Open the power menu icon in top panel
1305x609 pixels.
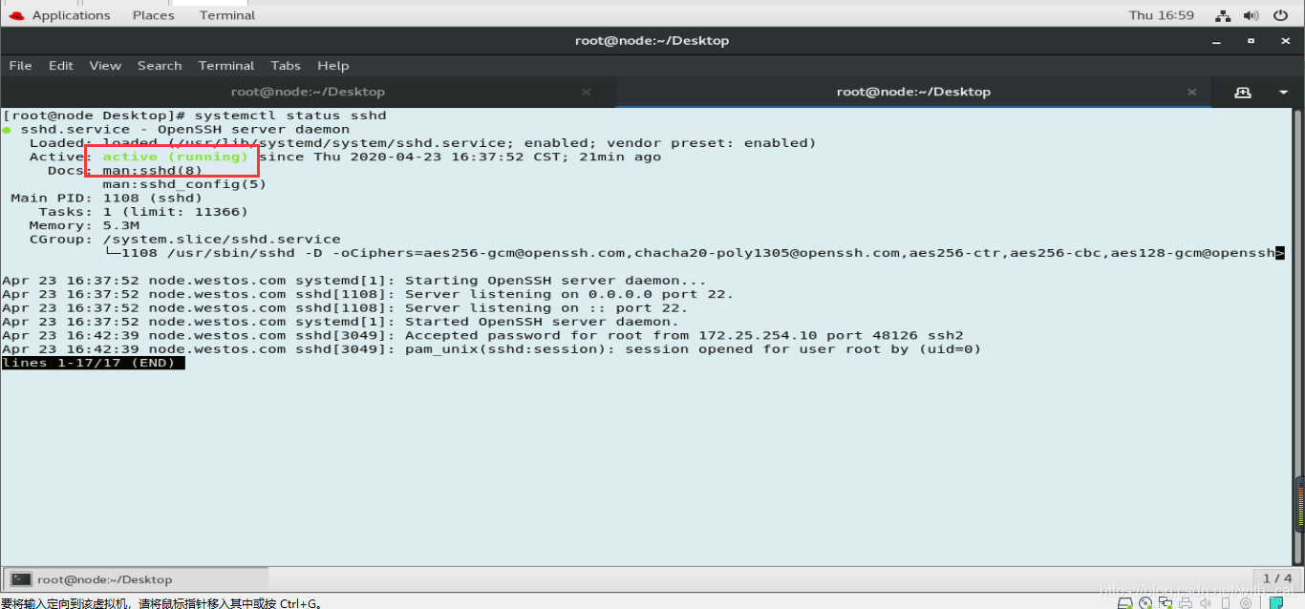click(x=1280, y=15)
